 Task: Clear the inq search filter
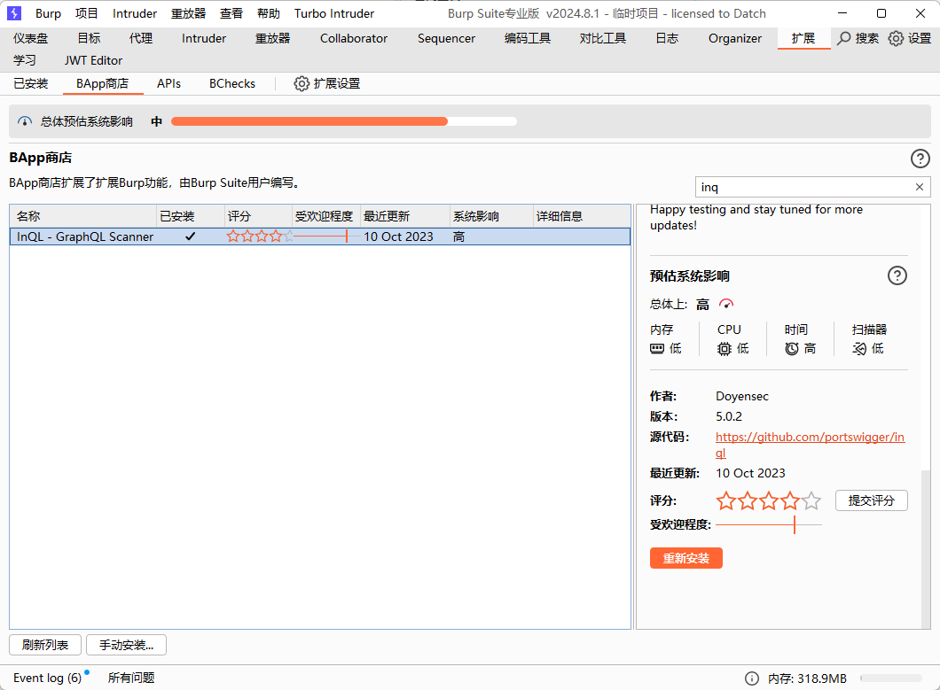(919, 188)
